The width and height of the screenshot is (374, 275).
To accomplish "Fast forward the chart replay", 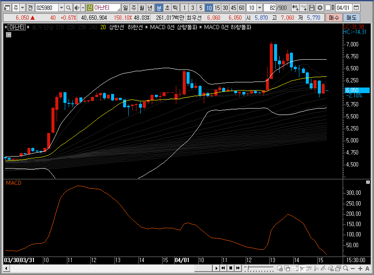I will click(x=238, y=268).
